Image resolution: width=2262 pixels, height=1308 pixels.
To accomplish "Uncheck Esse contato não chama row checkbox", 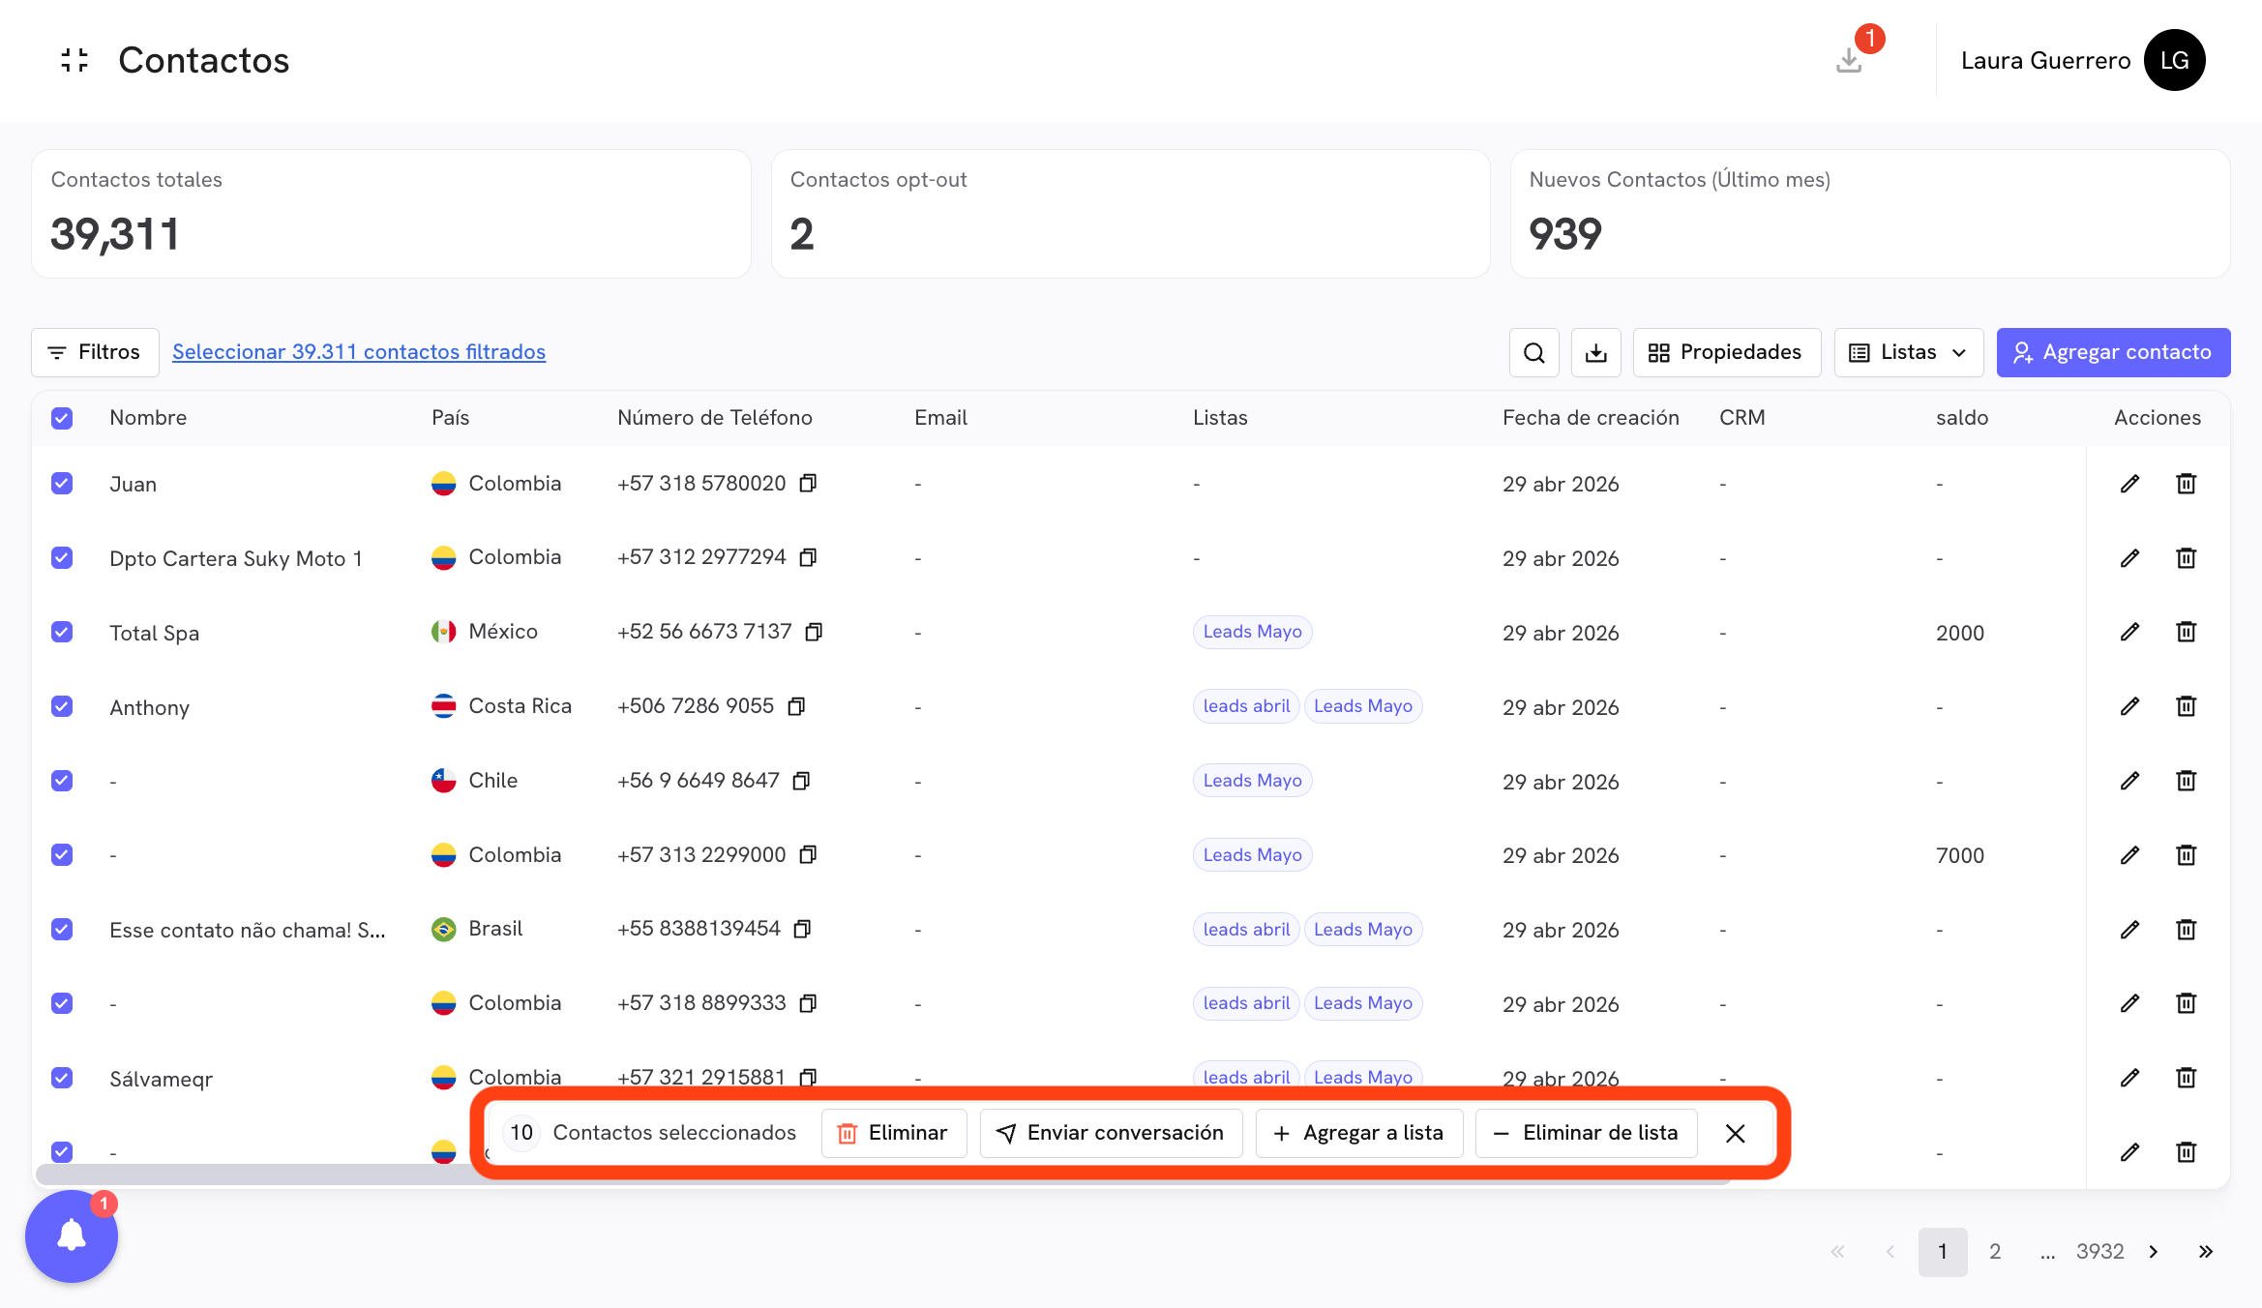I will [x=62, y=930].
